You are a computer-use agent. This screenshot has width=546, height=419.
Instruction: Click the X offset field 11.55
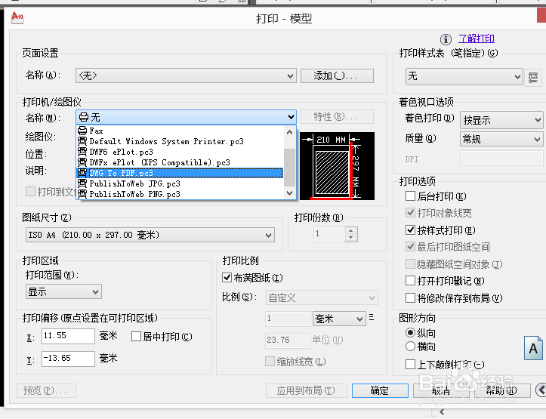68,336
